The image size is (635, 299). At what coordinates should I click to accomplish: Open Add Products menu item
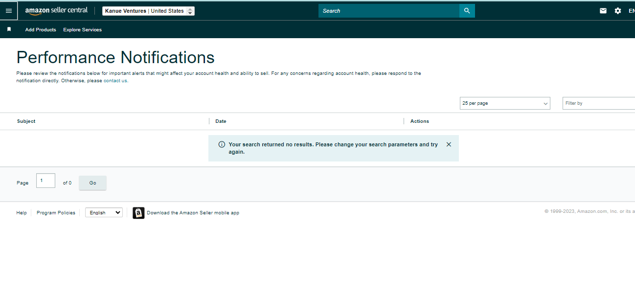(41, 30)
